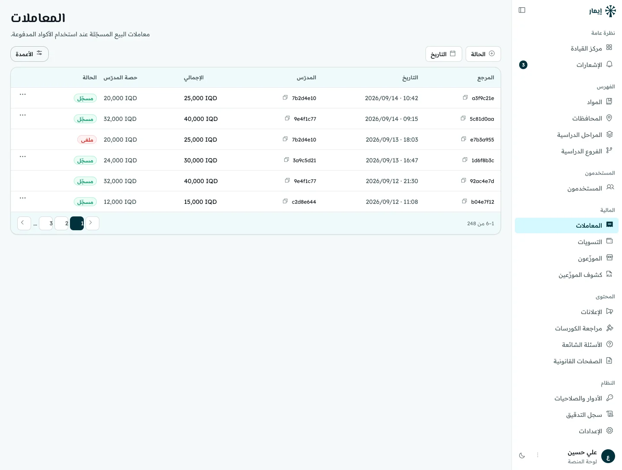
Task: Open the الأعمدة columns selector
Action: point(29,54)
